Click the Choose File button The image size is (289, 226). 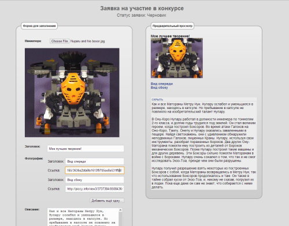(60, 41)
